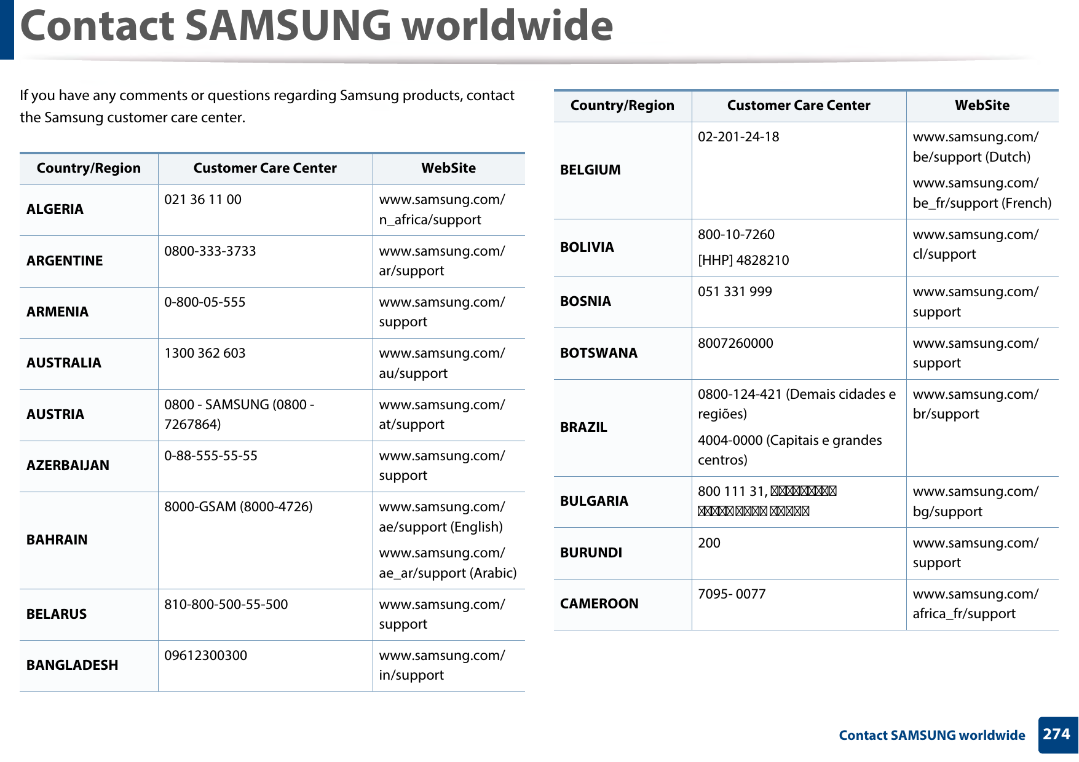The height and width of the screenshot is (762, 1079).
Task: Click the BAHRAIN country cell
Action: coord(89,540)
